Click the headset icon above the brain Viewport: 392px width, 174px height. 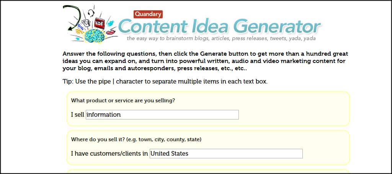click(91, 13)
